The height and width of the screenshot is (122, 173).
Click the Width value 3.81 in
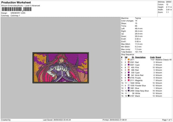169,10
